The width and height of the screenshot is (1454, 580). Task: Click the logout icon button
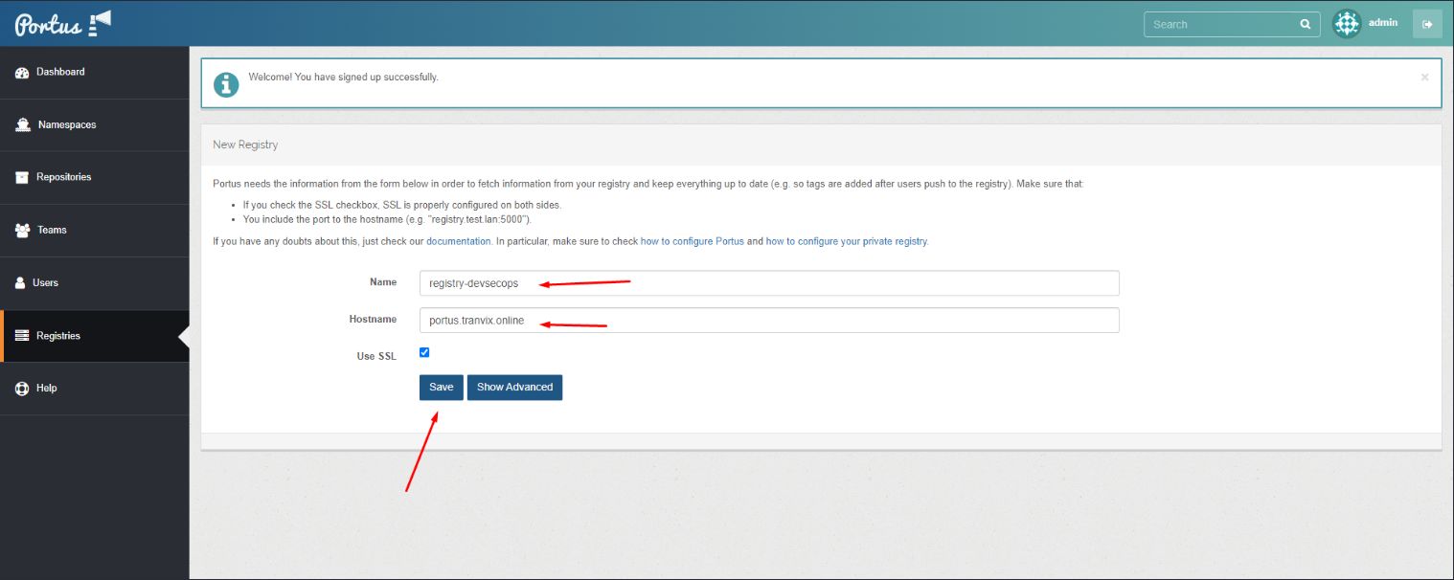tap(1426, 24)
